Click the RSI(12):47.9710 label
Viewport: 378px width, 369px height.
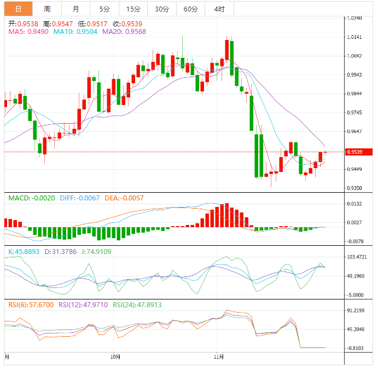point(83,305)
